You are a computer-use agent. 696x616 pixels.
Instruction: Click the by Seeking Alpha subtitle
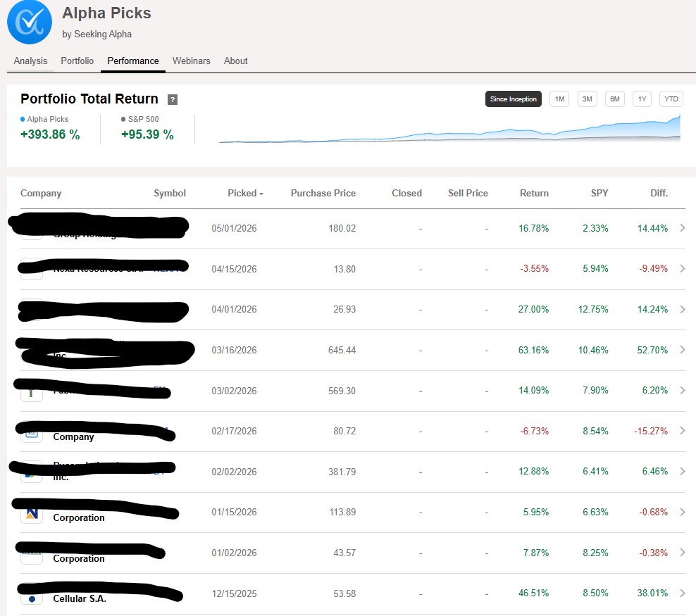click(x=97, y=34)
